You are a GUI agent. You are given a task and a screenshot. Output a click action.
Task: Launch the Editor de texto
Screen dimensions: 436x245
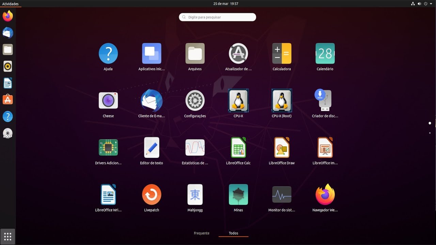[152, 147]
